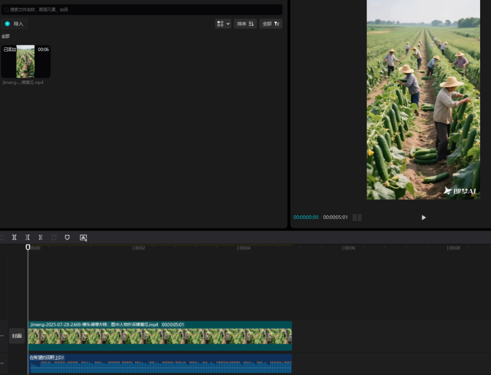Click the 导入 import button

point(14,24)
